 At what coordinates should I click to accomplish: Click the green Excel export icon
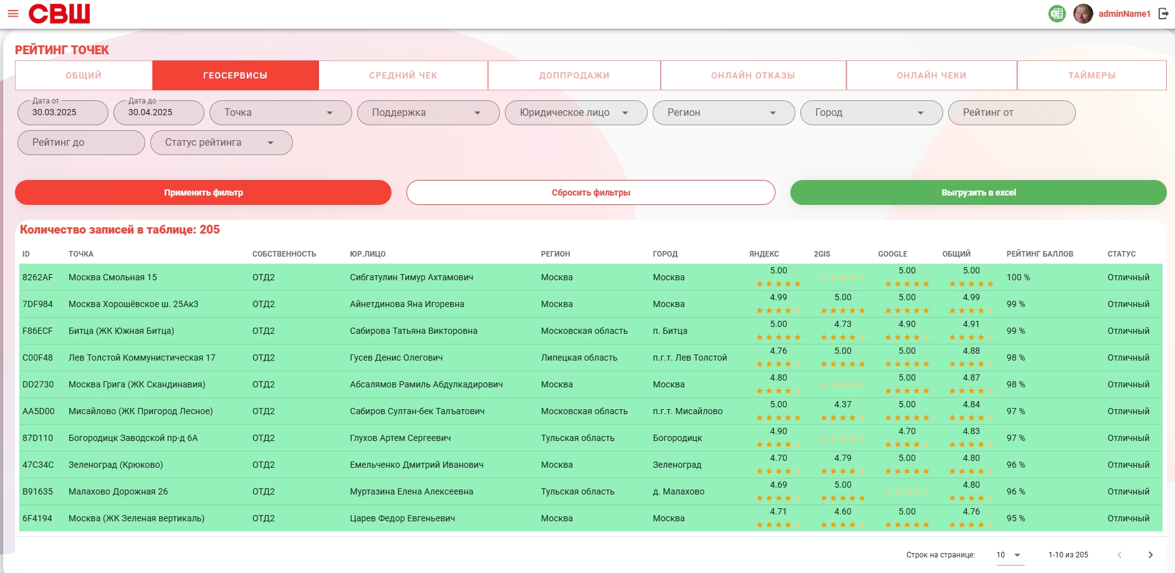point(1057,14)
